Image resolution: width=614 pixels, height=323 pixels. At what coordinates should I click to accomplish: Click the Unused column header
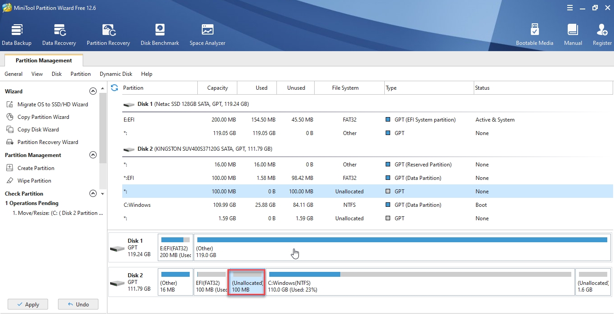pyautogui.click(x=296, y=88)
